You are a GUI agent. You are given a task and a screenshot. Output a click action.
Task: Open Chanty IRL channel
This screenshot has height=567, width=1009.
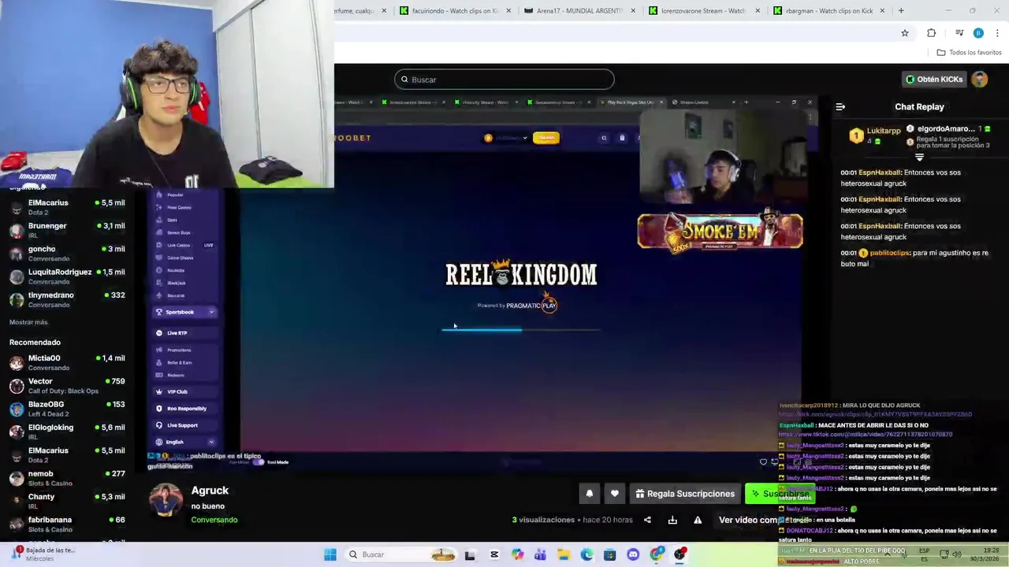(67, 502)
